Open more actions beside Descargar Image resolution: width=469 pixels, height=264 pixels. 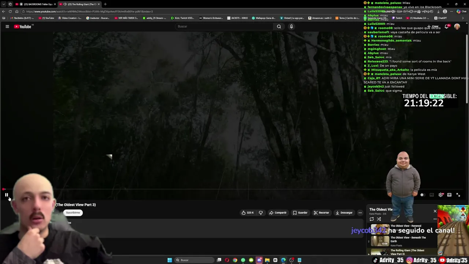click(x=360, y=213)
